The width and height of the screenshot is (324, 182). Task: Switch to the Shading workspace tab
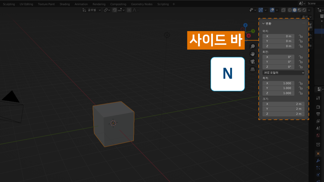point(65,4)
